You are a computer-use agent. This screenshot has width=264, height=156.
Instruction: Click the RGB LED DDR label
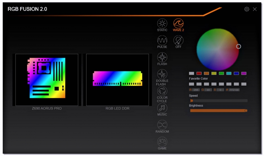(x=117, y=108)
